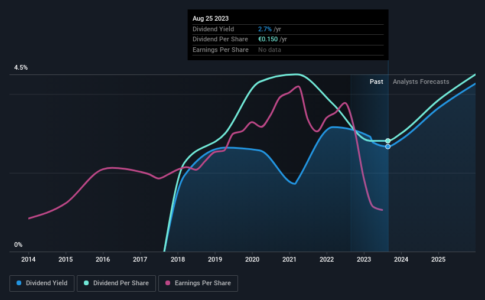
Task: Click the blue data point marker on chart
Action: [x=388, y=146]
